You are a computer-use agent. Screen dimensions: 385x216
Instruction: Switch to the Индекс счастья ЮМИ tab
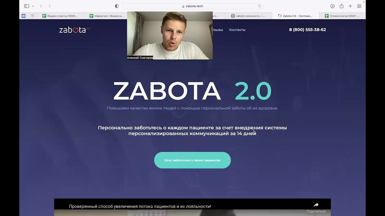click(60, 16)
